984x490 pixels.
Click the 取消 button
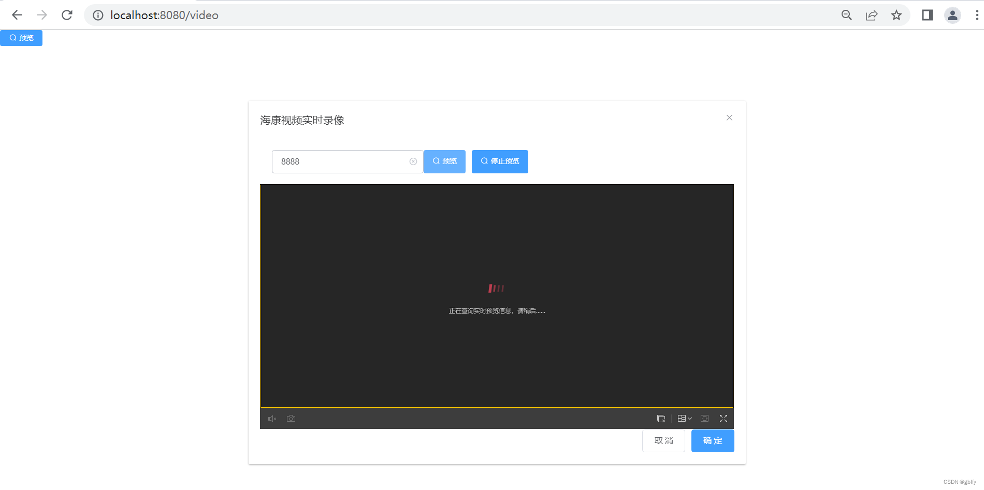click(663, 441)
